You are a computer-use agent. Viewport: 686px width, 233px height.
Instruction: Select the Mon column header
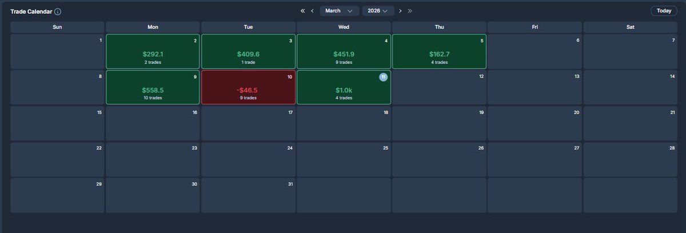click(x=153, y=27)
